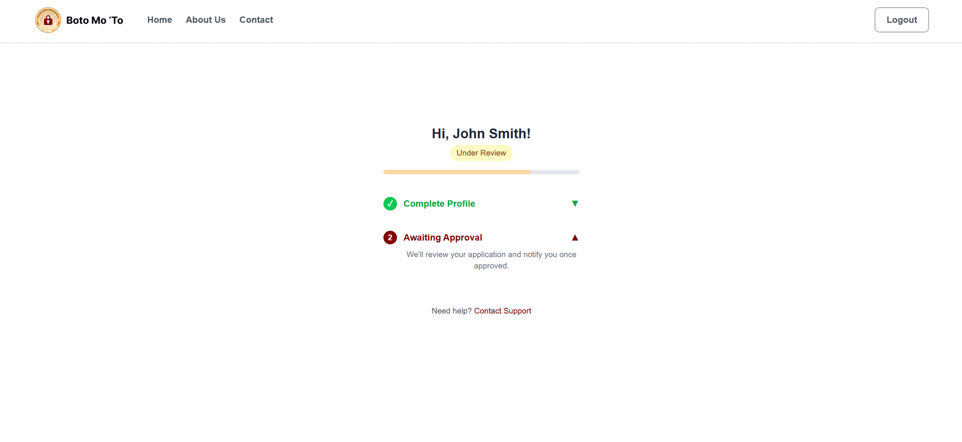Click the Boto Mo 'To brand name
Viewport: 962px width, 442px height.
[x=95, y=21]
